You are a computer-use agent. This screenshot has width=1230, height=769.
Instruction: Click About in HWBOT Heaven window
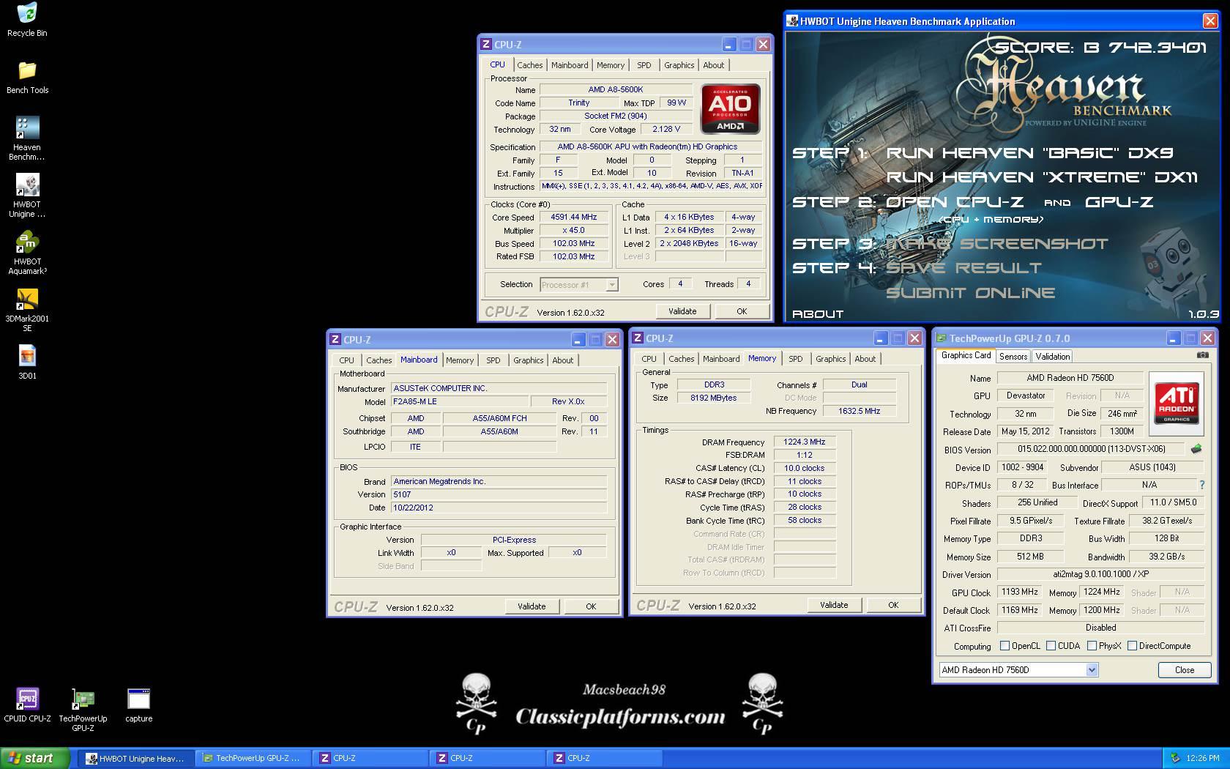818,314
